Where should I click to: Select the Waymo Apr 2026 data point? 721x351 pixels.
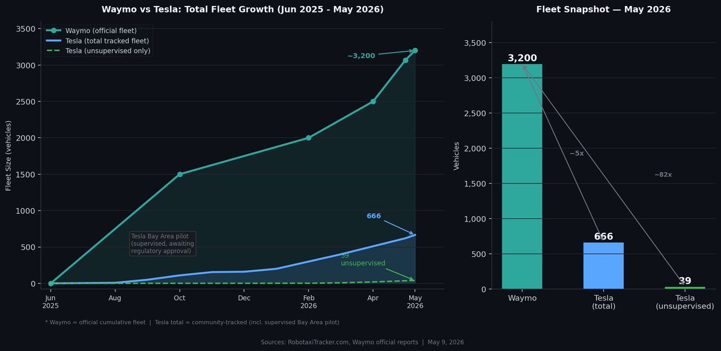coord(373,101)
